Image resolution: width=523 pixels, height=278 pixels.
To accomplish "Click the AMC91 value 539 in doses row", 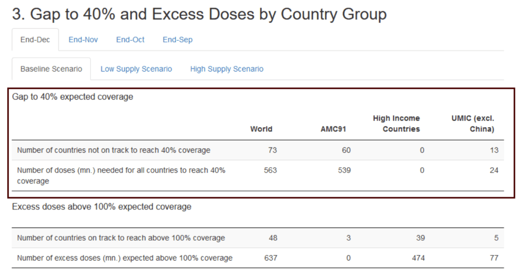I will click(x=344, y=171).
